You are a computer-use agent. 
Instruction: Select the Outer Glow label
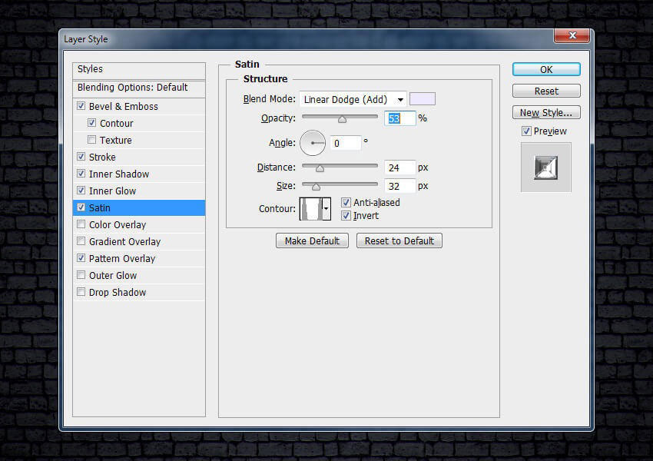pyautogui.click(x=113, y=275)
